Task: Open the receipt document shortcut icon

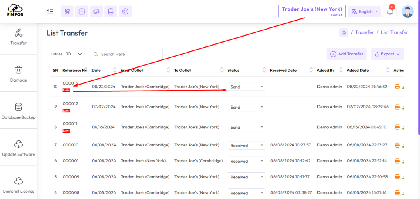Action: click(111, 11)
